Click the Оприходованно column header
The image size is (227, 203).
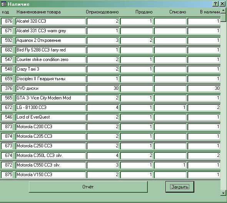[x=102, y=12]
